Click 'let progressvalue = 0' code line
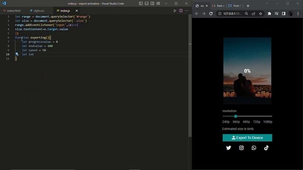This screenshot has width=303, height=170. pyautogui.click(x=40, y=42)
